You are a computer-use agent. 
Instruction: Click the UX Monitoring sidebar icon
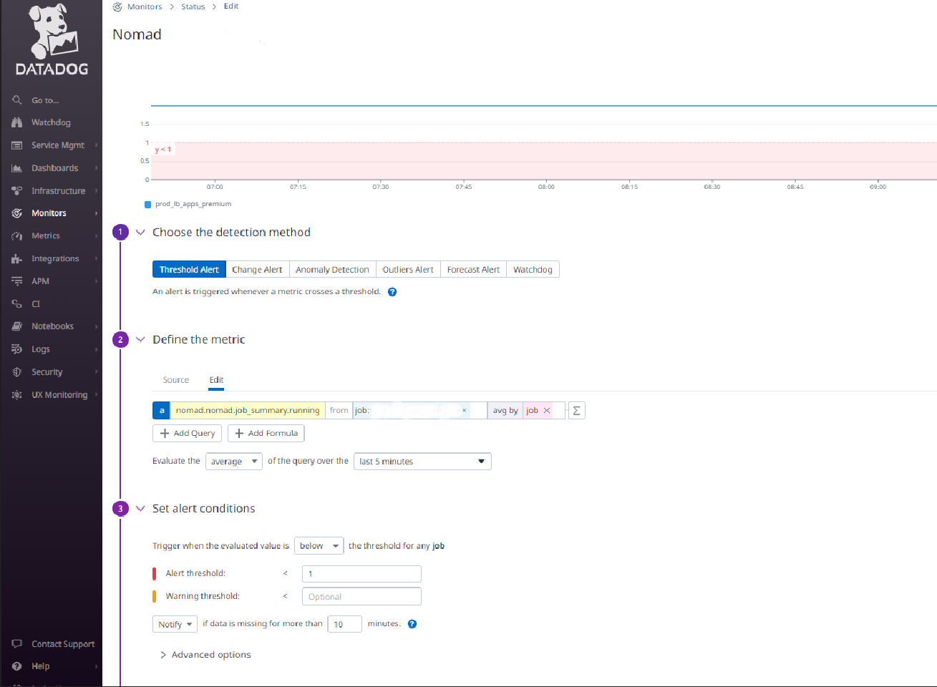pos(16,395)
